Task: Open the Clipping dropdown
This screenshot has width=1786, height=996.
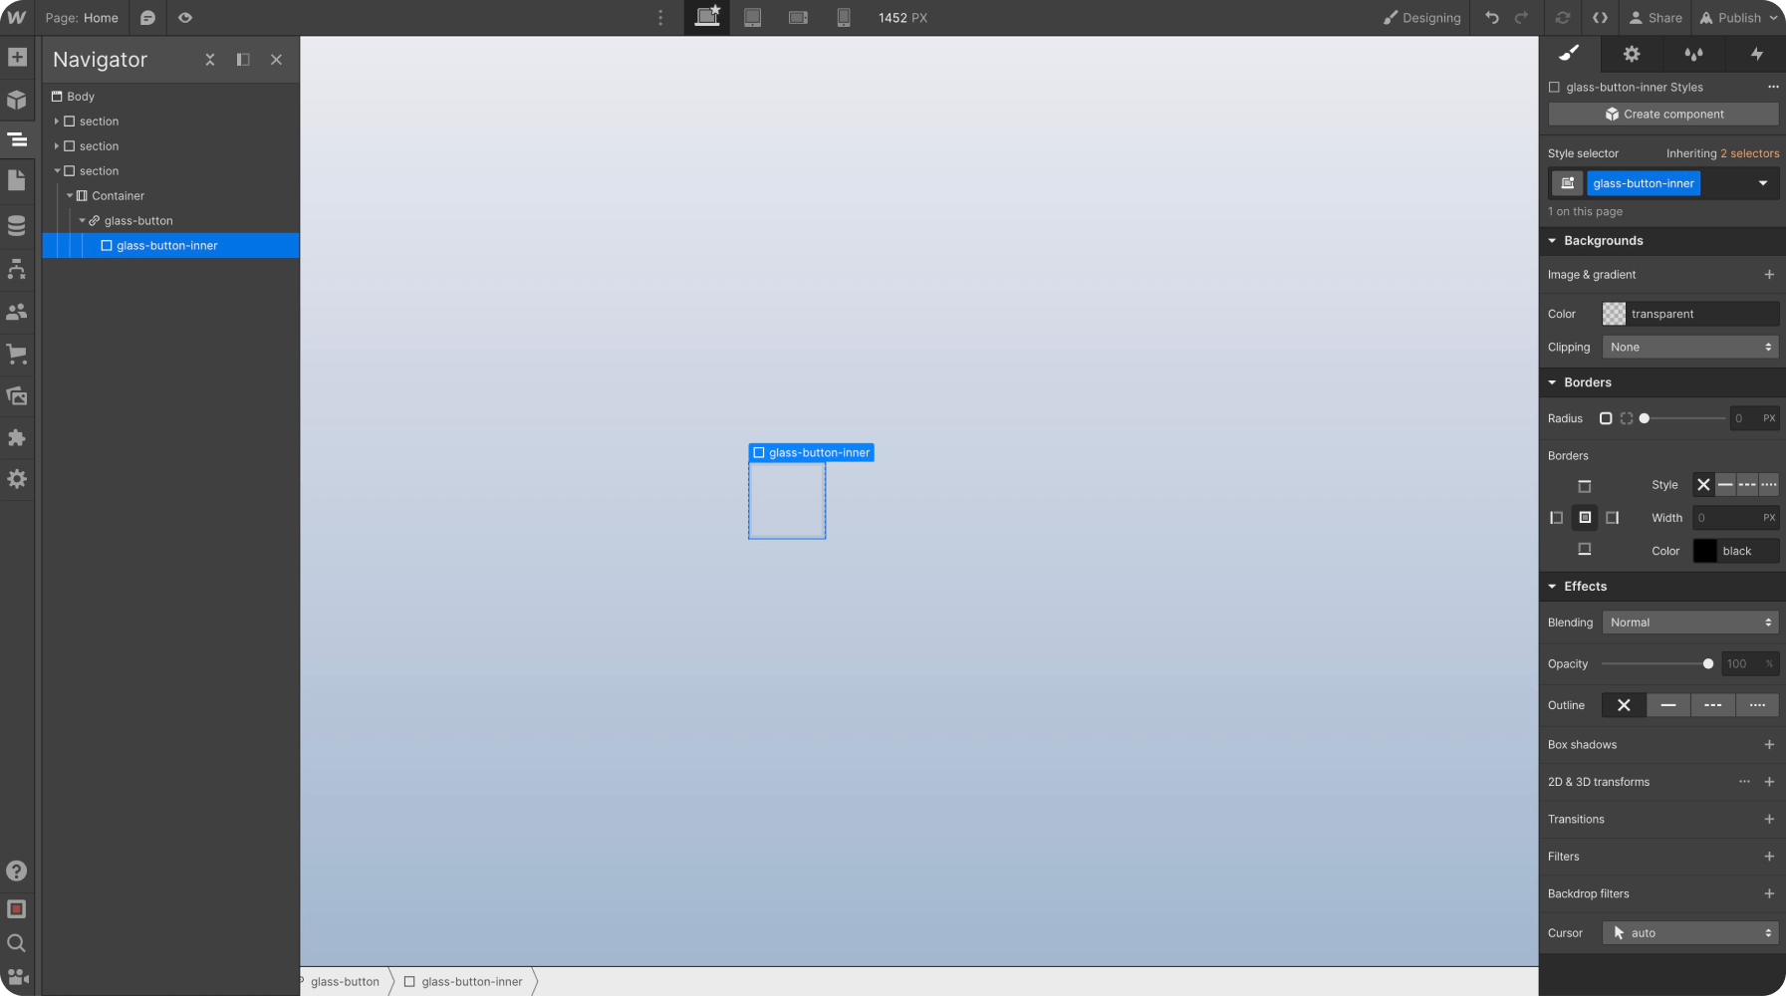Action: 1689,347
